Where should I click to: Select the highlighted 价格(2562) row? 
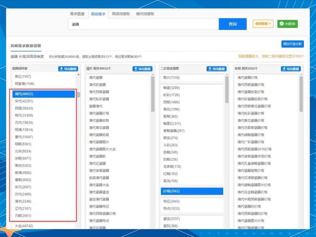tap(192, 191)
